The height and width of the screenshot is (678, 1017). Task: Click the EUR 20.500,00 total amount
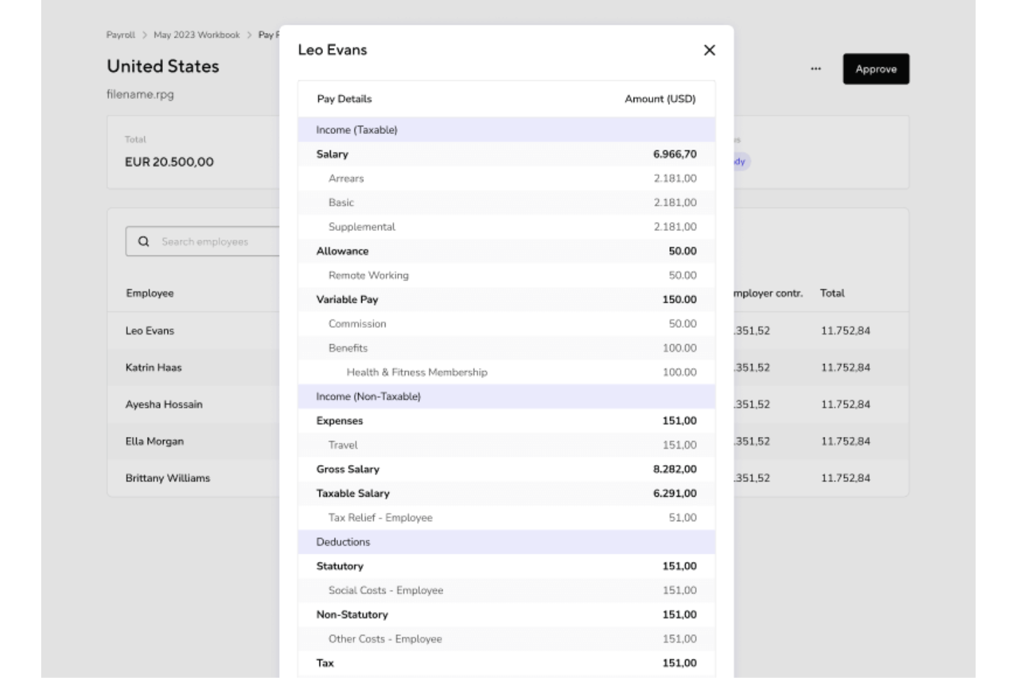pos(168,162)
